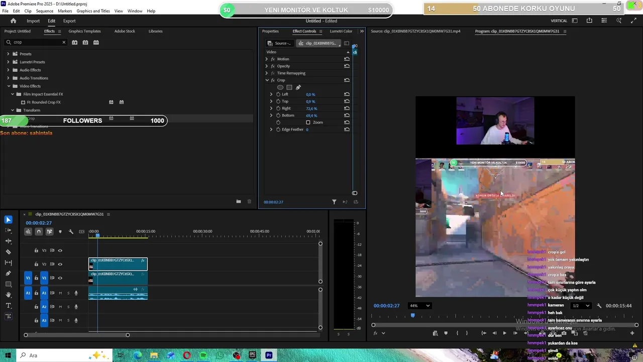Image resolution: width=643 pixels, height=362 pixels.
Task: Select the Rectangle tool
Action: point(8,284)
